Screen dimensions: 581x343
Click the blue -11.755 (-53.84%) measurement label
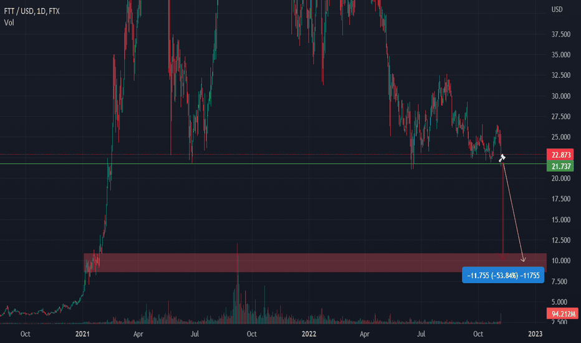pos(503,276)
